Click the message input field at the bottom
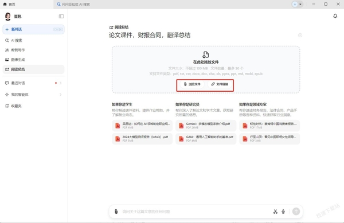This screenshot has height=223, width=344. [x=196, y=212]
